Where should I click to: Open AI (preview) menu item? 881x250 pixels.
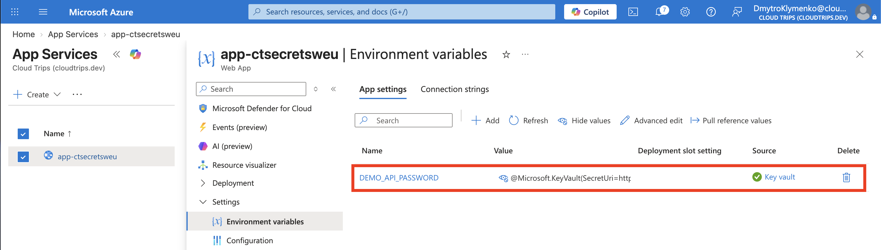(x=232, y=146)
